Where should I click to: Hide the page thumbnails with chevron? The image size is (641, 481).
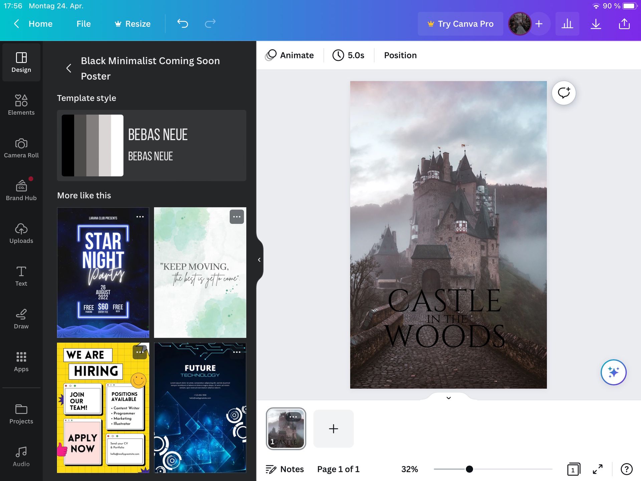448,397
